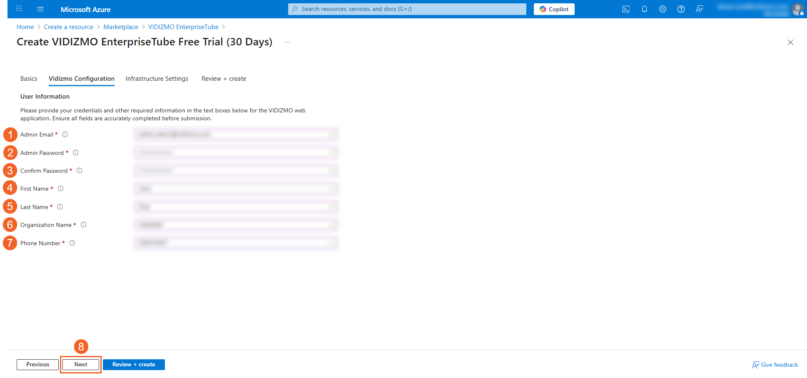The image size is (807, 378).
Task: Open Cloud Shell from the top bar
Action: [626, 9]
